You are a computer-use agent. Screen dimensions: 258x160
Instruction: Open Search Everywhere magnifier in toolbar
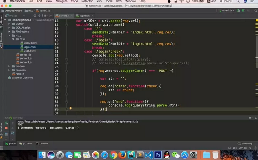(x=256, y=10)
